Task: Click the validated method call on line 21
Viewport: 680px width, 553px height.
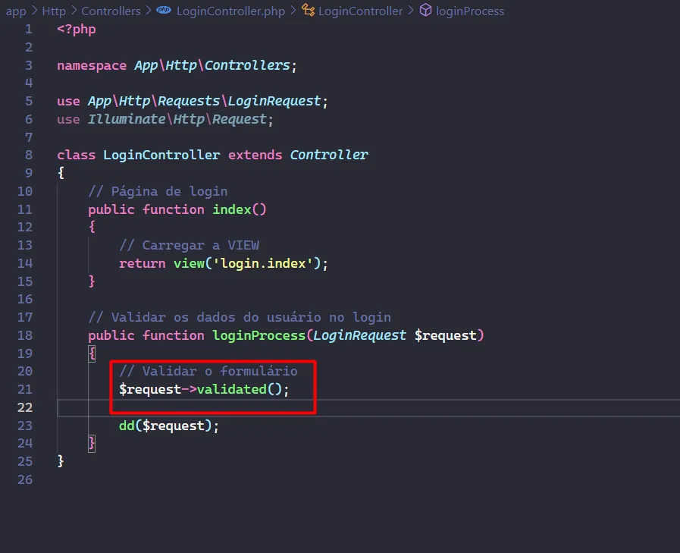Action: (x=231, y=389)
